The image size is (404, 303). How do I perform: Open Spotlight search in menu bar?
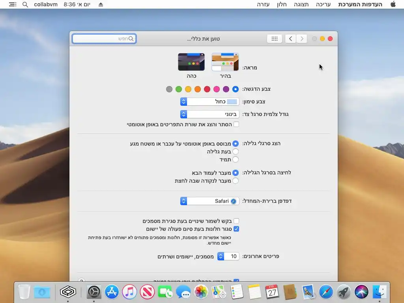click(25, 4)
